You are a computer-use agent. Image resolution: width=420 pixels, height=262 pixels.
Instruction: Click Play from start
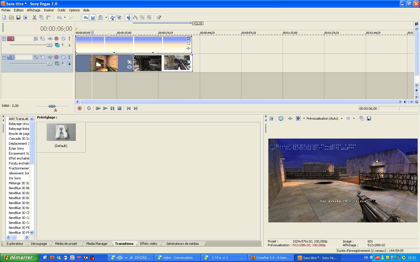(x=98, y=108)
